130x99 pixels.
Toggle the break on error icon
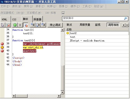point(26,25)
